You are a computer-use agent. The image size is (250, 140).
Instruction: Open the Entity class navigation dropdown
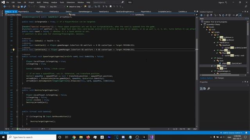100,15
